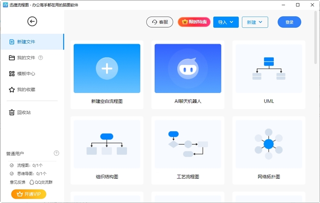Screen dimensions: 320x203
Task: Click the 意见反馈 link
Action: pyautogui.click(x=17, y=182)
